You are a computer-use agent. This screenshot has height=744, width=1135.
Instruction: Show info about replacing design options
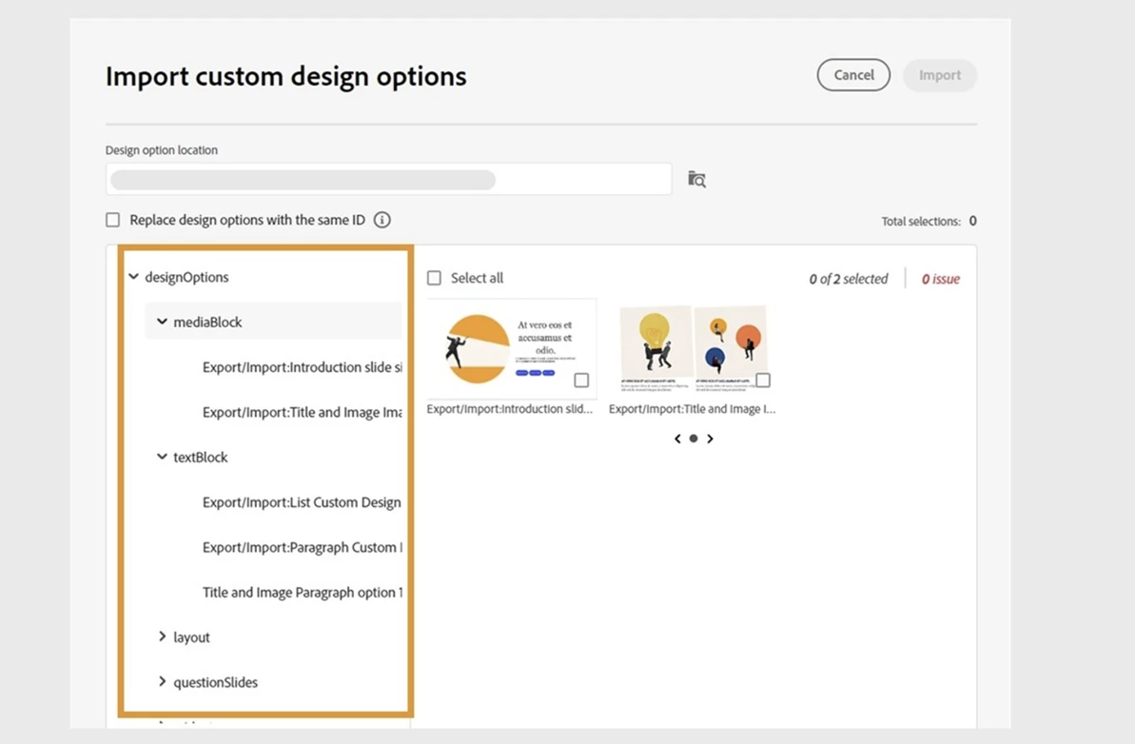(x=382, y=220)
